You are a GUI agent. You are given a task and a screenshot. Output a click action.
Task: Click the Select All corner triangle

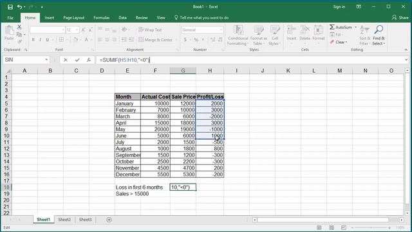point(8,71)
